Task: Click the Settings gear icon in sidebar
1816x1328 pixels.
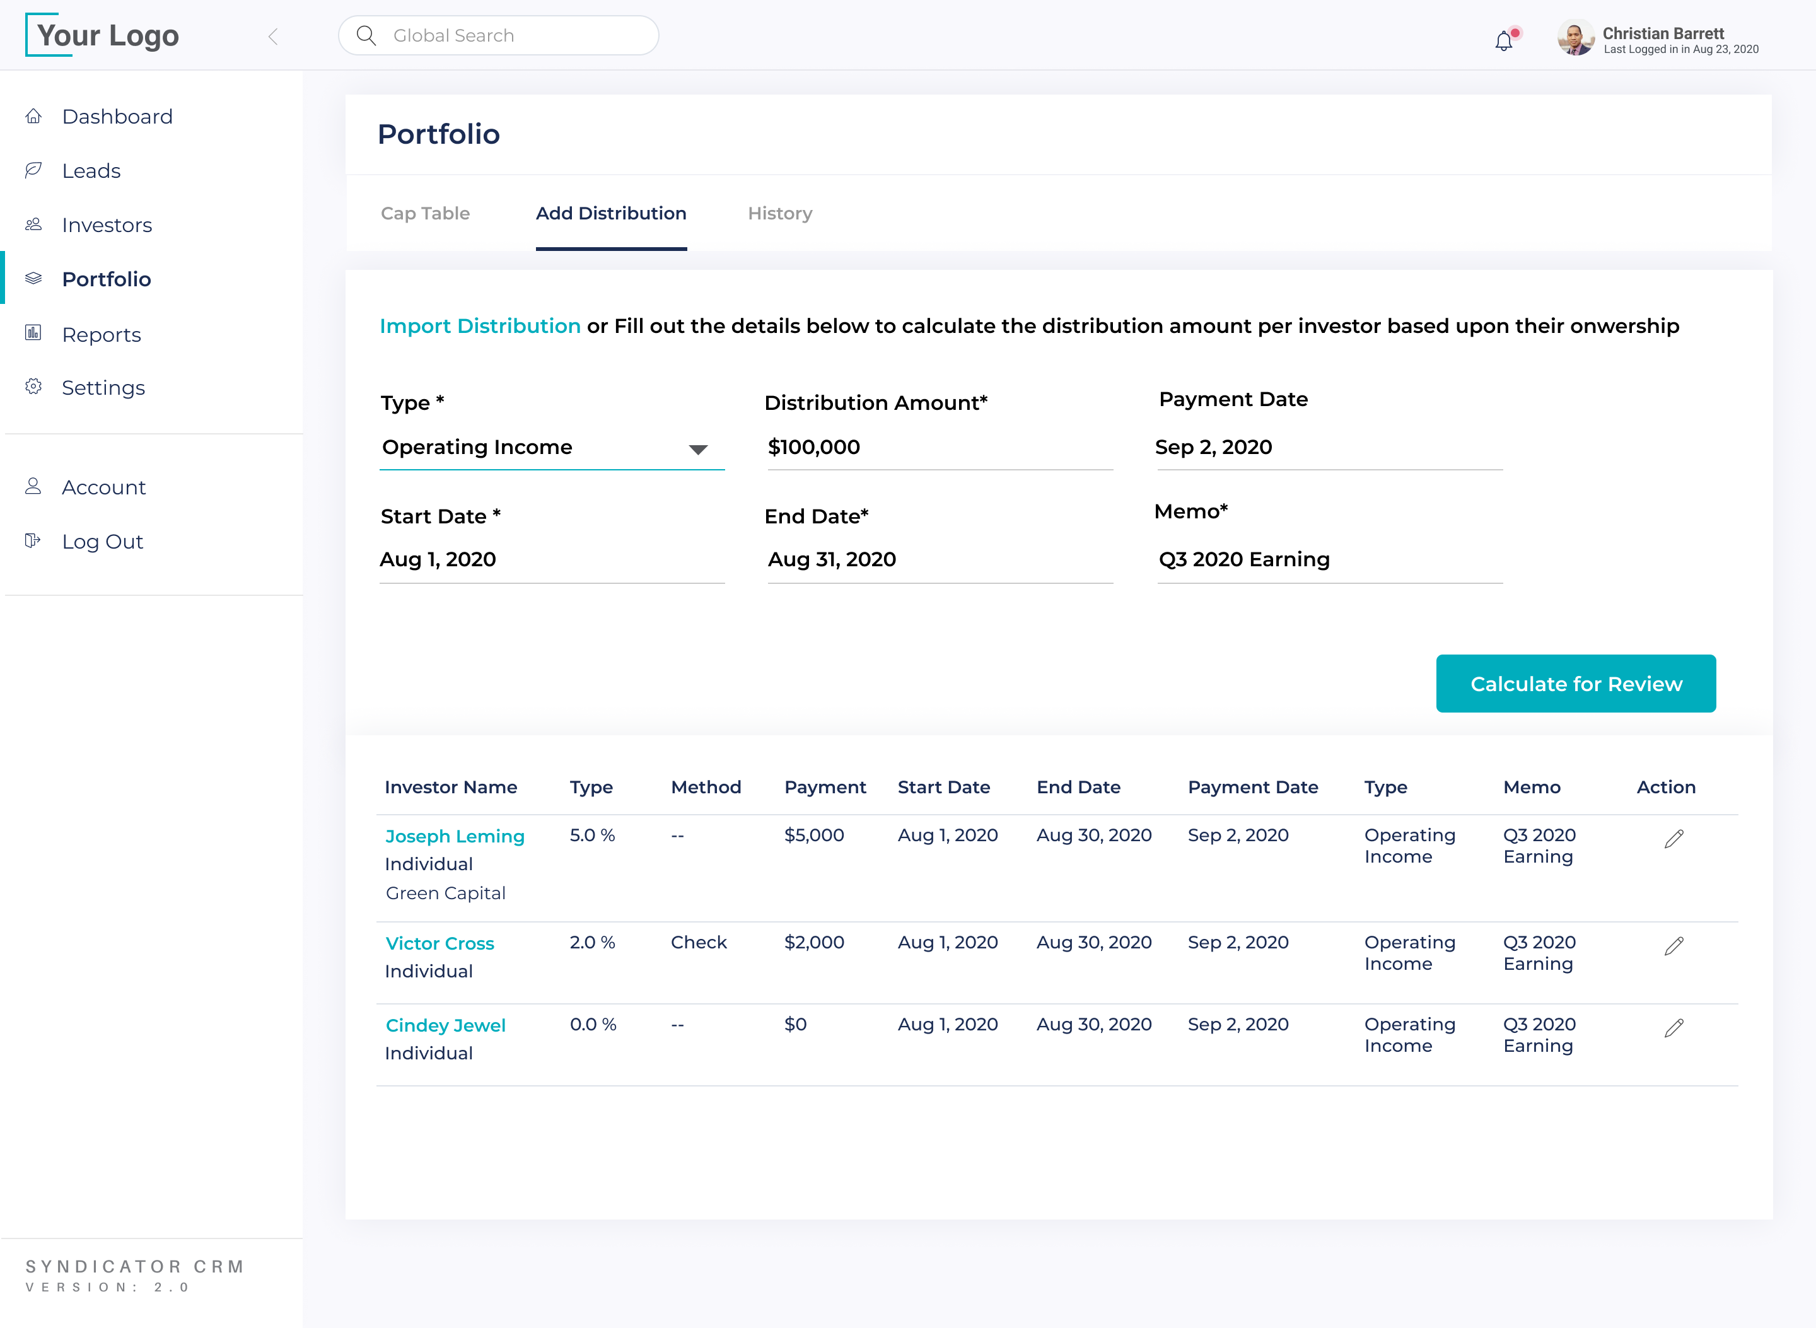Action: pos(33,387)
